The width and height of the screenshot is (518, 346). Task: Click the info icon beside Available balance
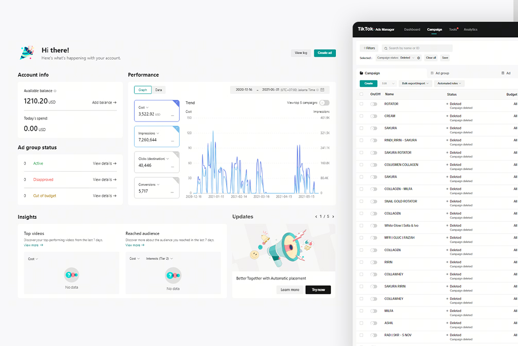[55, 91]
